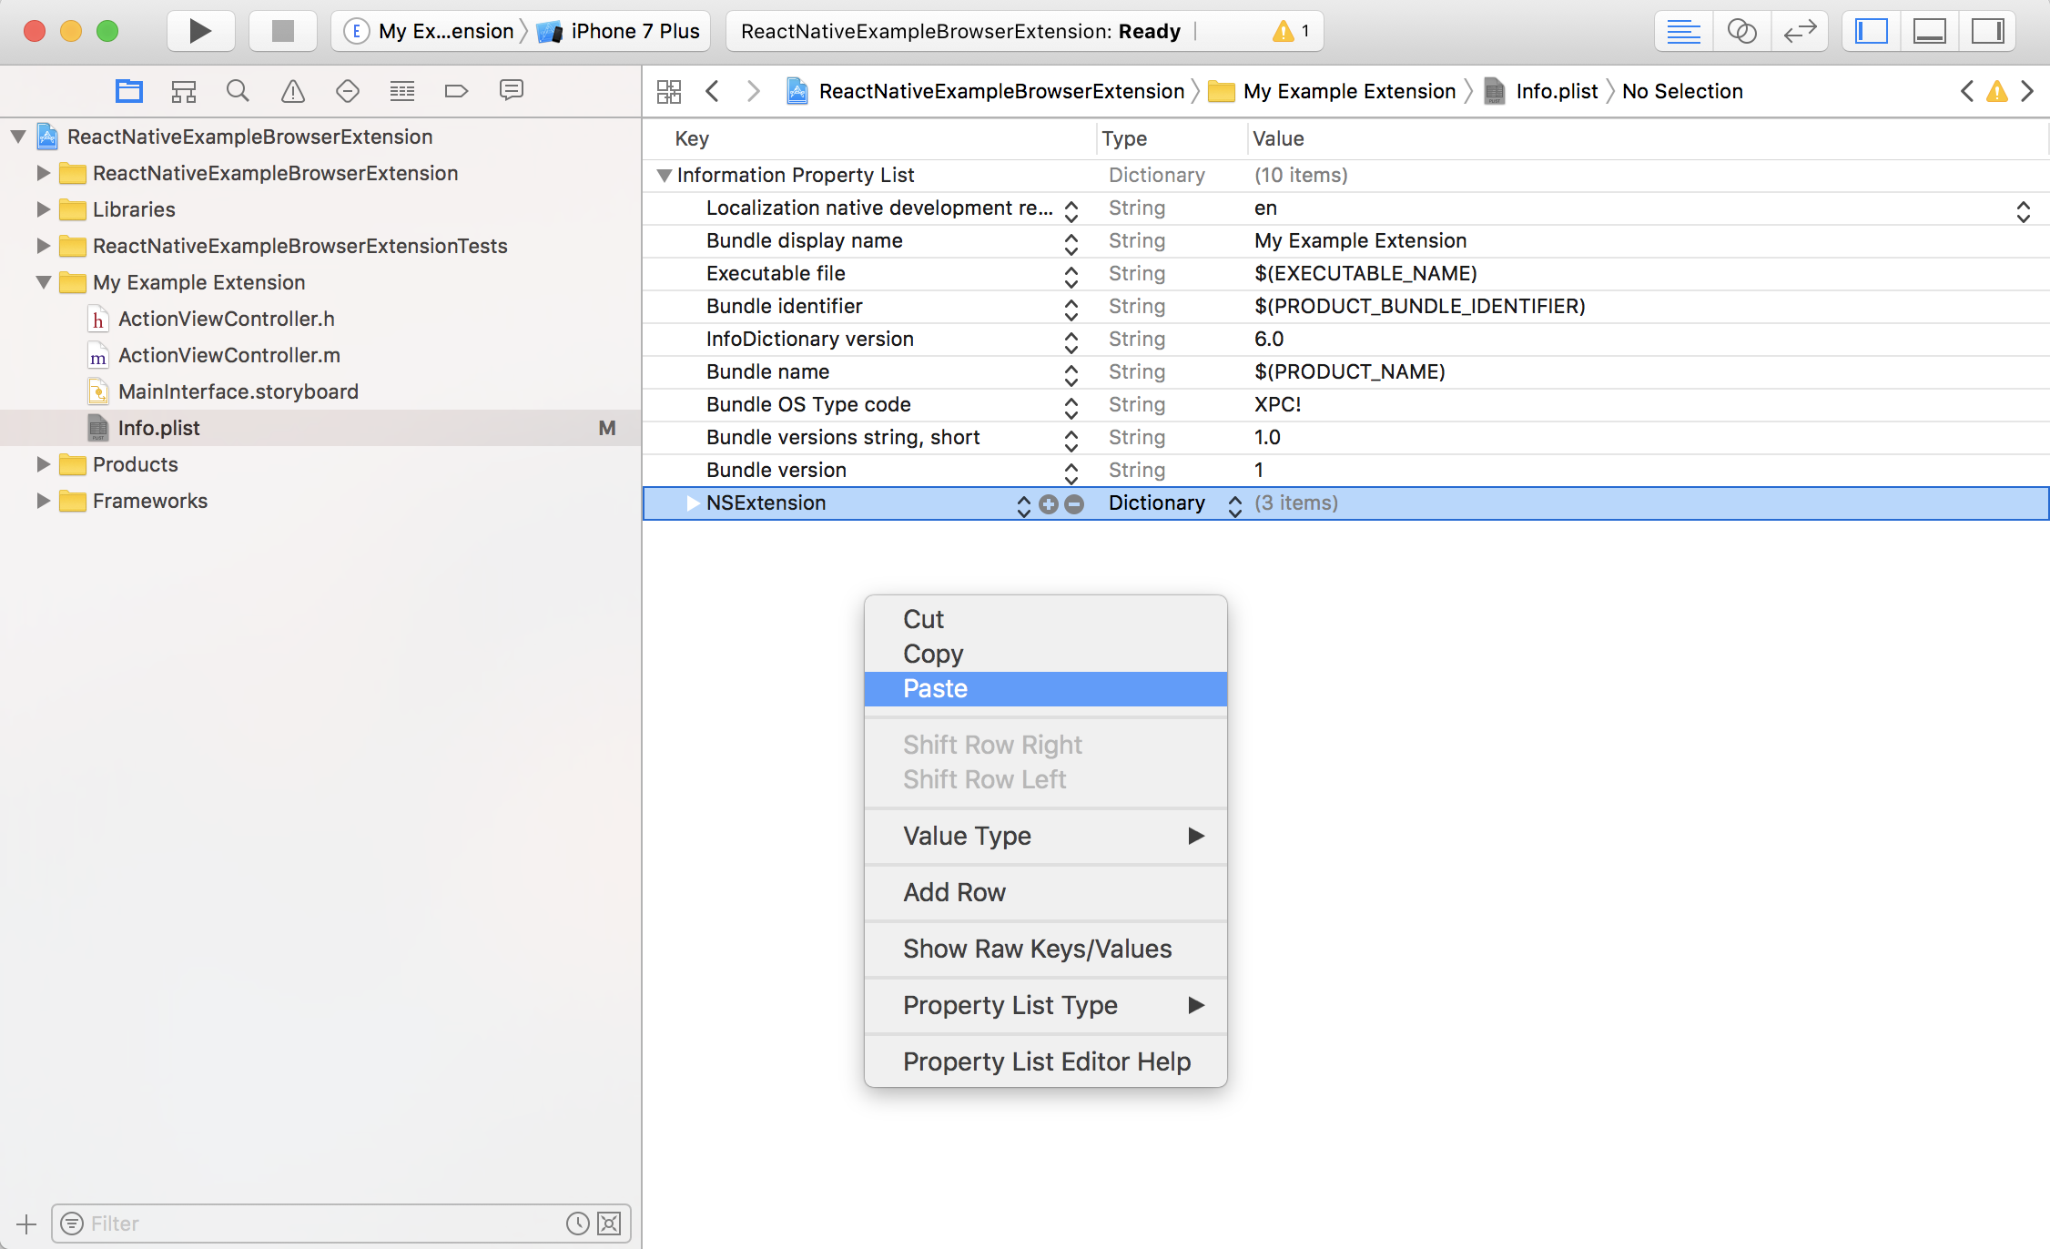
Task: Expand the Frameworks folder
Action: 43,501
